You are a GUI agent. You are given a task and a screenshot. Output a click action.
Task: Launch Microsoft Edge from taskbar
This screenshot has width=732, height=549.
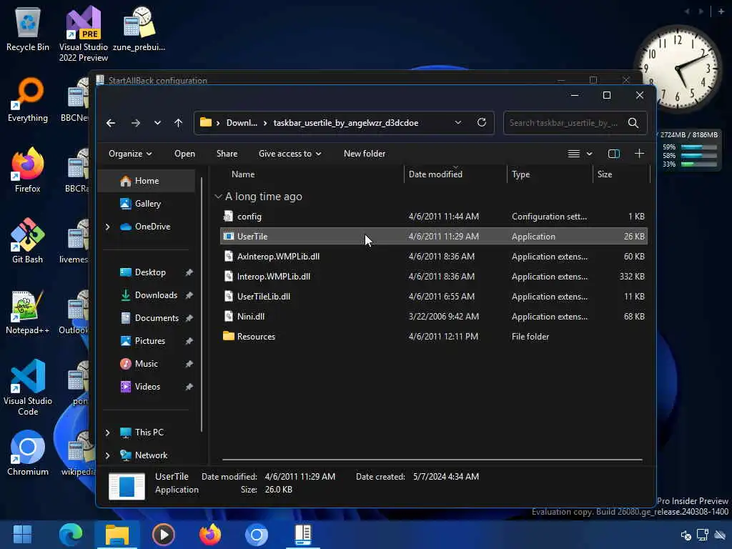(70, 535)
